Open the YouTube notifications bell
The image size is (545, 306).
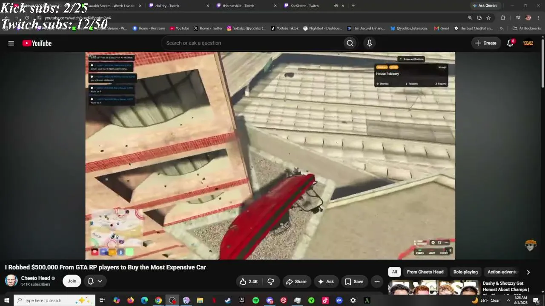point(511,43)
